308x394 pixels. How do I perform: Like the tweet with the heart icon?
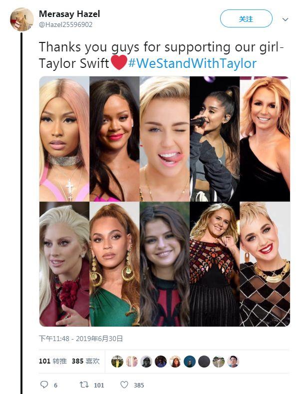click(124, 385)
